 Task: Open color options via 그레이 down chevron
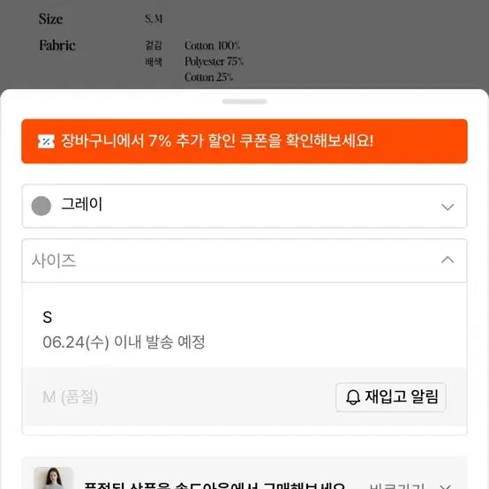[448, 207]
